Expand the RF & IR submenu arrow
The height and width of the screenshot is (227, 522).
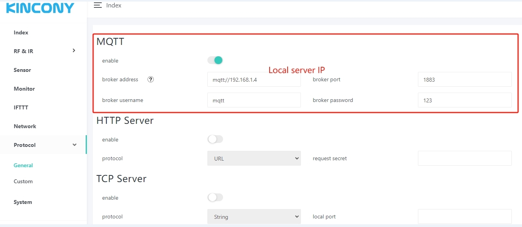tap(74, 51)
